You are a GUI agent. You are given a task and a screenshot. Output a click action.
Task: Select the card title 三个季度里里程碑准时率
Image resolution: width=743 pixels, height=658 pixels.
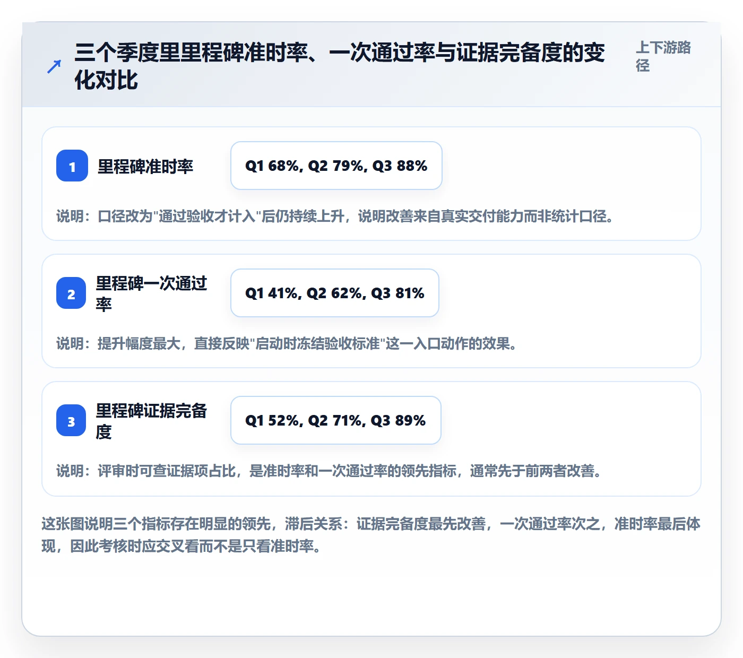click(x=340, y=66)
